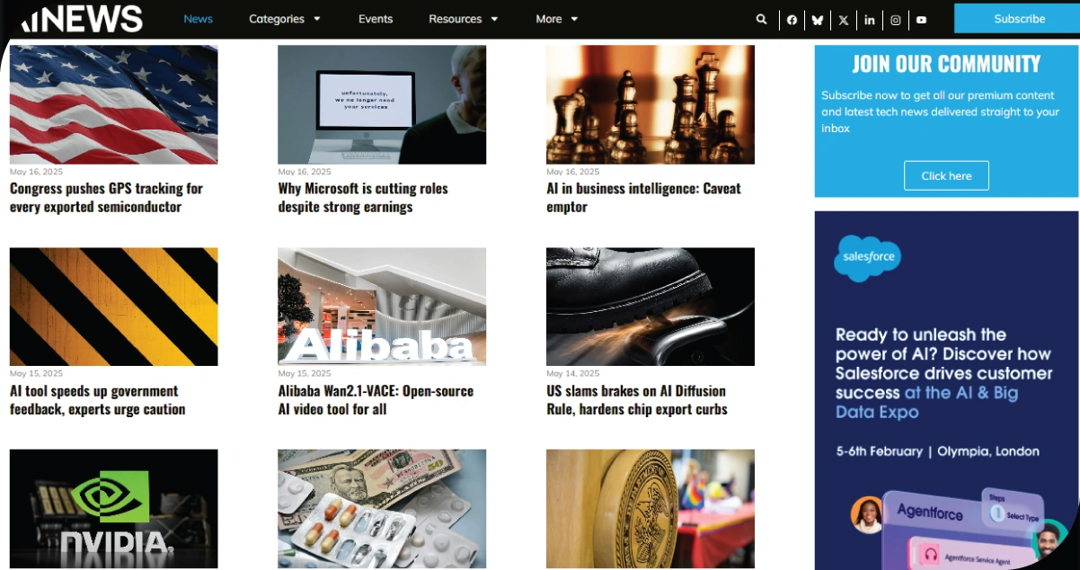Expand the Categories dropdown menu
Screen dimensions: 1080x570
click(284, 19)
